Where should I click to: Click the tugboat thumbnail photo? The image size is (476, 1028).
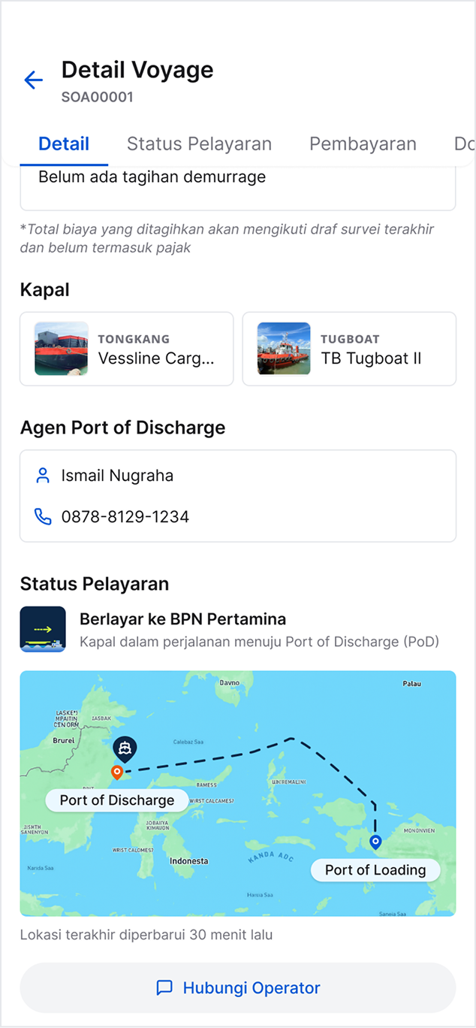pyautogui.click(x=284, y=349)
